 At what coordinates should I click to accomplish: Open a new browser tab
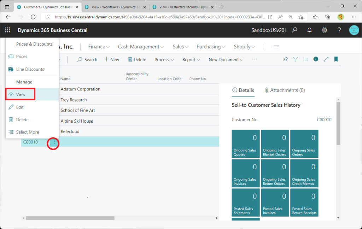point(222,7)
